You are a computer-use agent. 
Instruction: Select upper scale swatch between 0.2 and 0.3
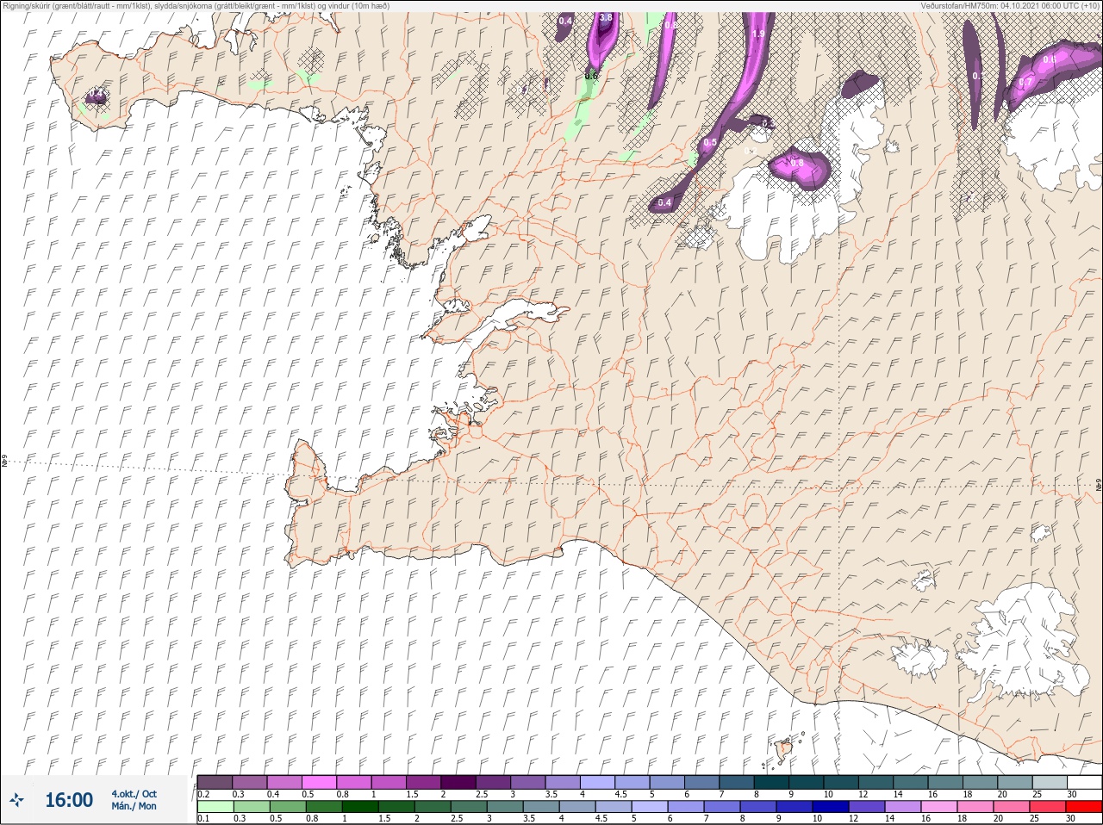click(x=215, y=782)
